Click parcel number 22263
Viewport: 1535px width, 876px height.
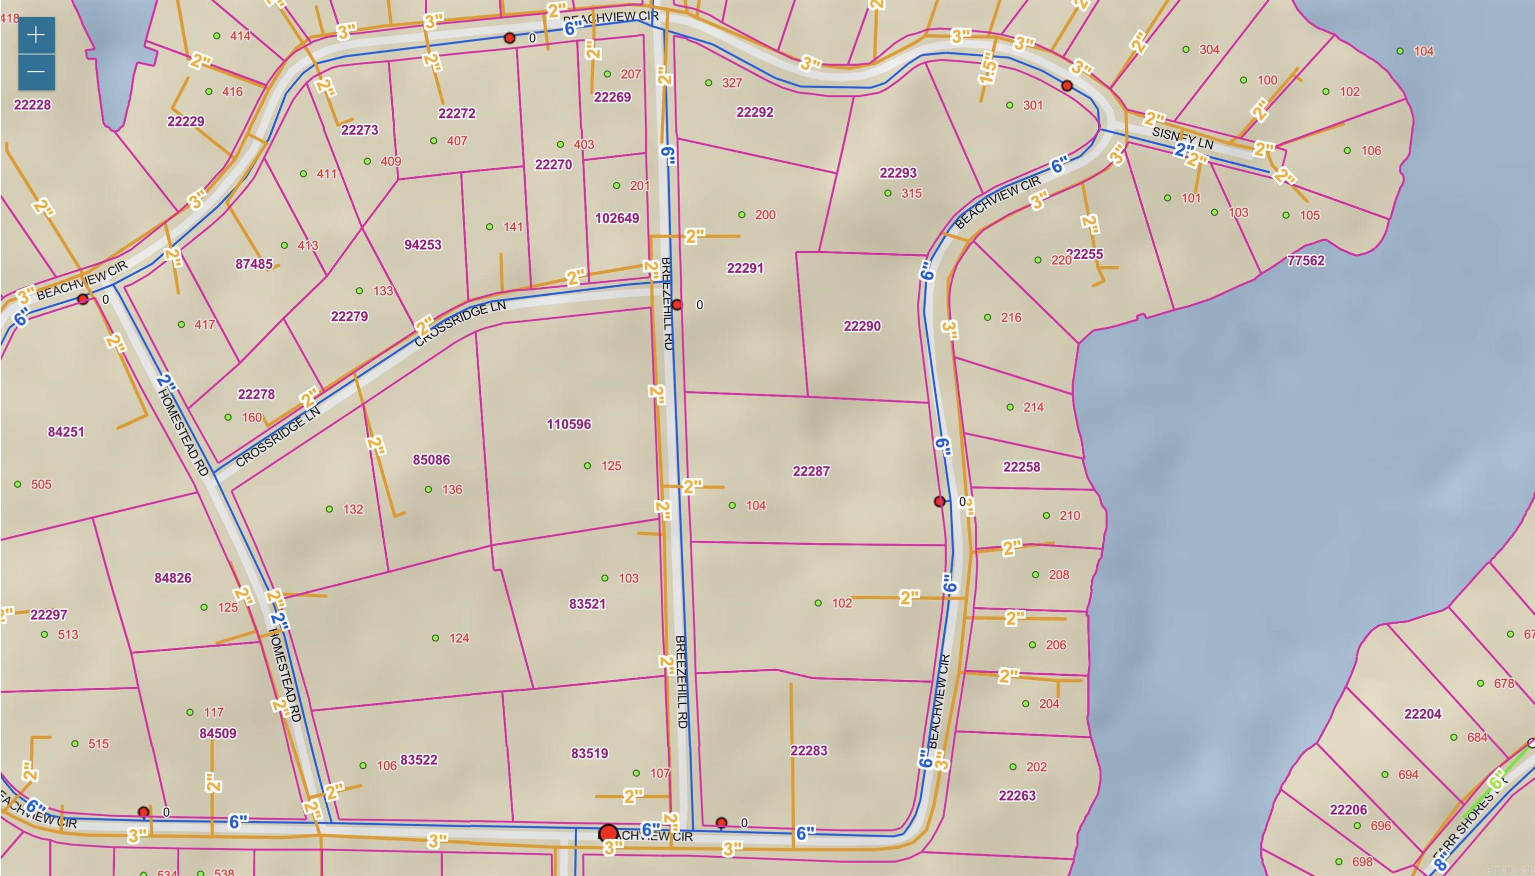tap(1017, 796)
